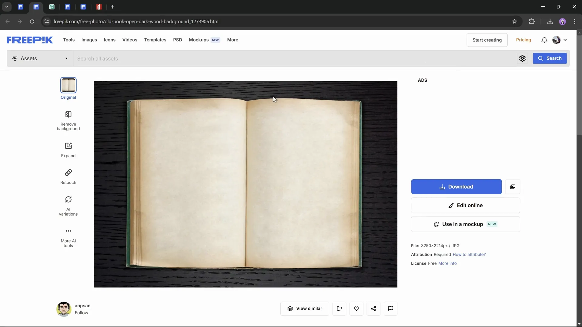Go to Videos section
582x327 pixels.
[x=130, y=40]
